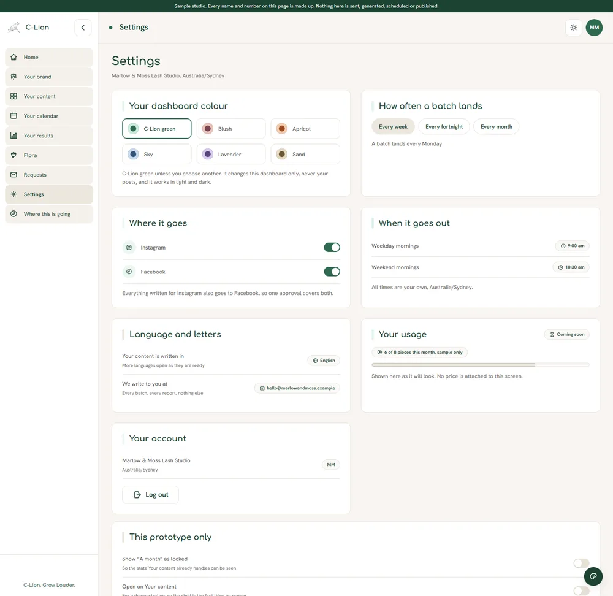Screen dimensions: 613x596
Task: Click the MM account badge in Your account
Action: tap(331, 465)
